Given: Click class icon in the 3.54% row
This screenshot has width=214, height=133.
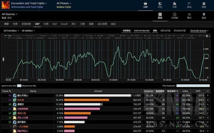Looking at the screenshot, I should (x=15, y=131).
